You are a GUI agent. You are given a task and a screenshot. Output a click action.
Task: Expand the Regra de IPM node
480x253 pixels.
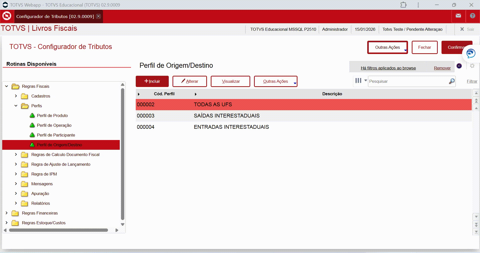[x=16, y=174]
